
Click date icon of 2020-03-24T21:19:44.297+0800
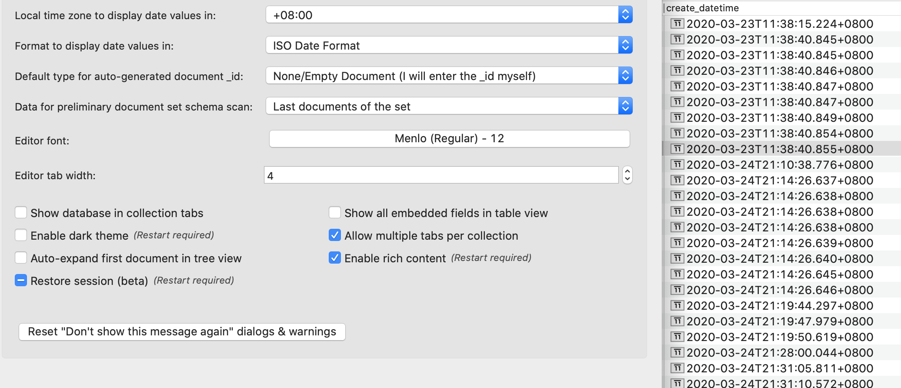tap(677, 305)
